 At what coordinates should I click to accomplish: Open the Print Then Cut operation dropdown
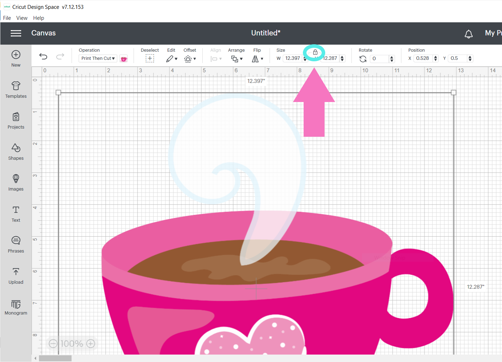coord(97,58)
